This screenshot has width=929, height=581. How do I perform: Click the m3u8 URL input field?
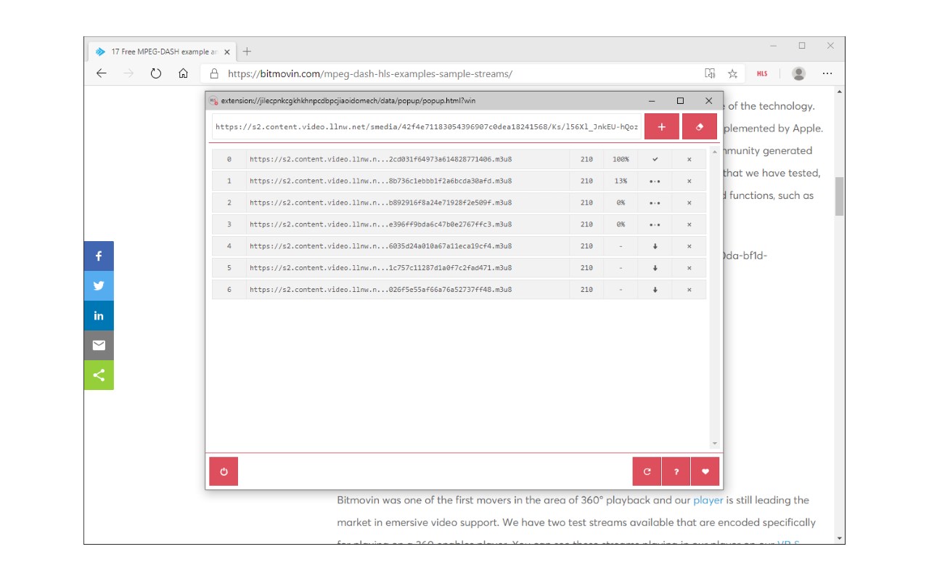[427, 126]
